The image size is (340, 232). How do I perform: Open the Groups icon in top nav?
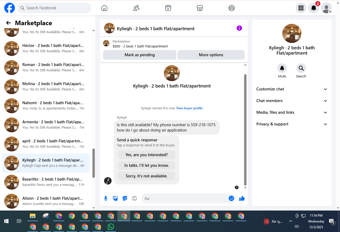click(232, 8)
